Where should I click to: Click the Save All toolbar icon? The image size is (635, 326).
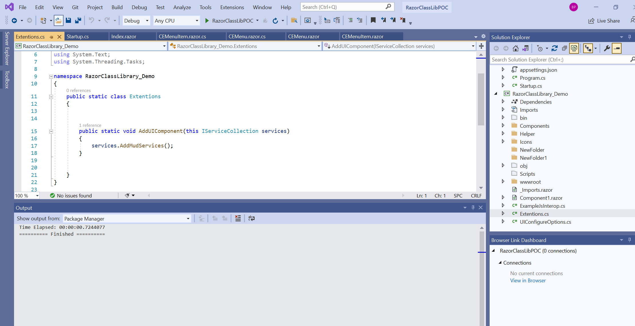click(x=78, y=20)
